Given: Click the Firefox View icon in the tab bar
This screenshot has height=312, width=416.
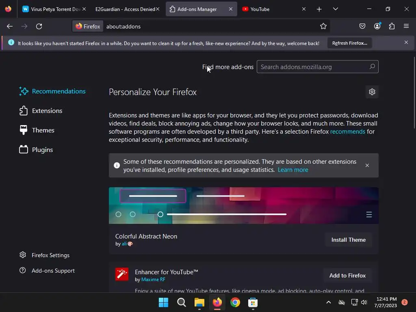Looking at the screenshot, I should 8,9.
